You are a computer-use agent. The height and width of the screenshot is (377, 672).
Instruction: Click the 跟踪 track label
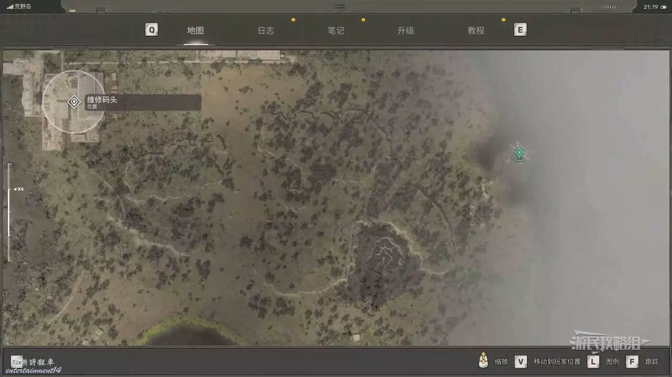coord(652,362)
